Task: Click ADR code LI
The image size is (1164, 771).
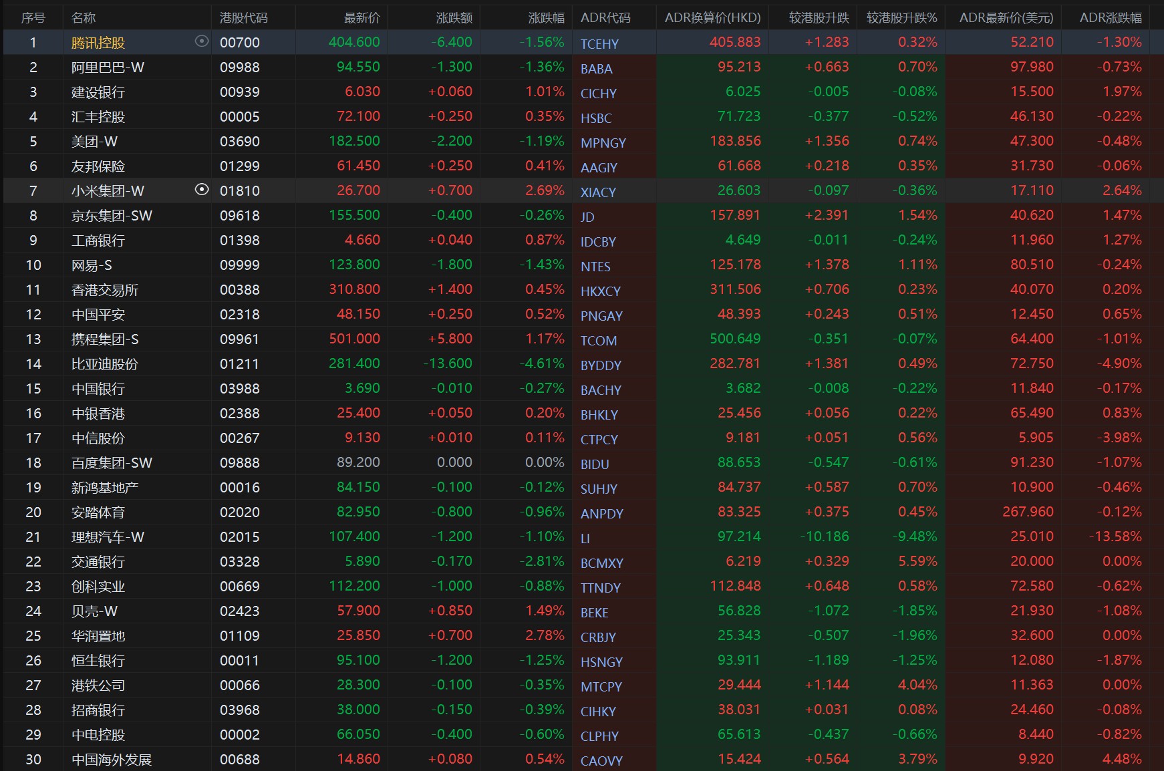Action: point(585,538)
